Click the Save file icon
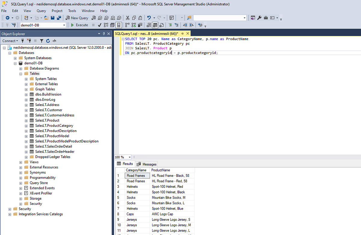The width and height of the screenshot is (361, 235). click(52, 18)
